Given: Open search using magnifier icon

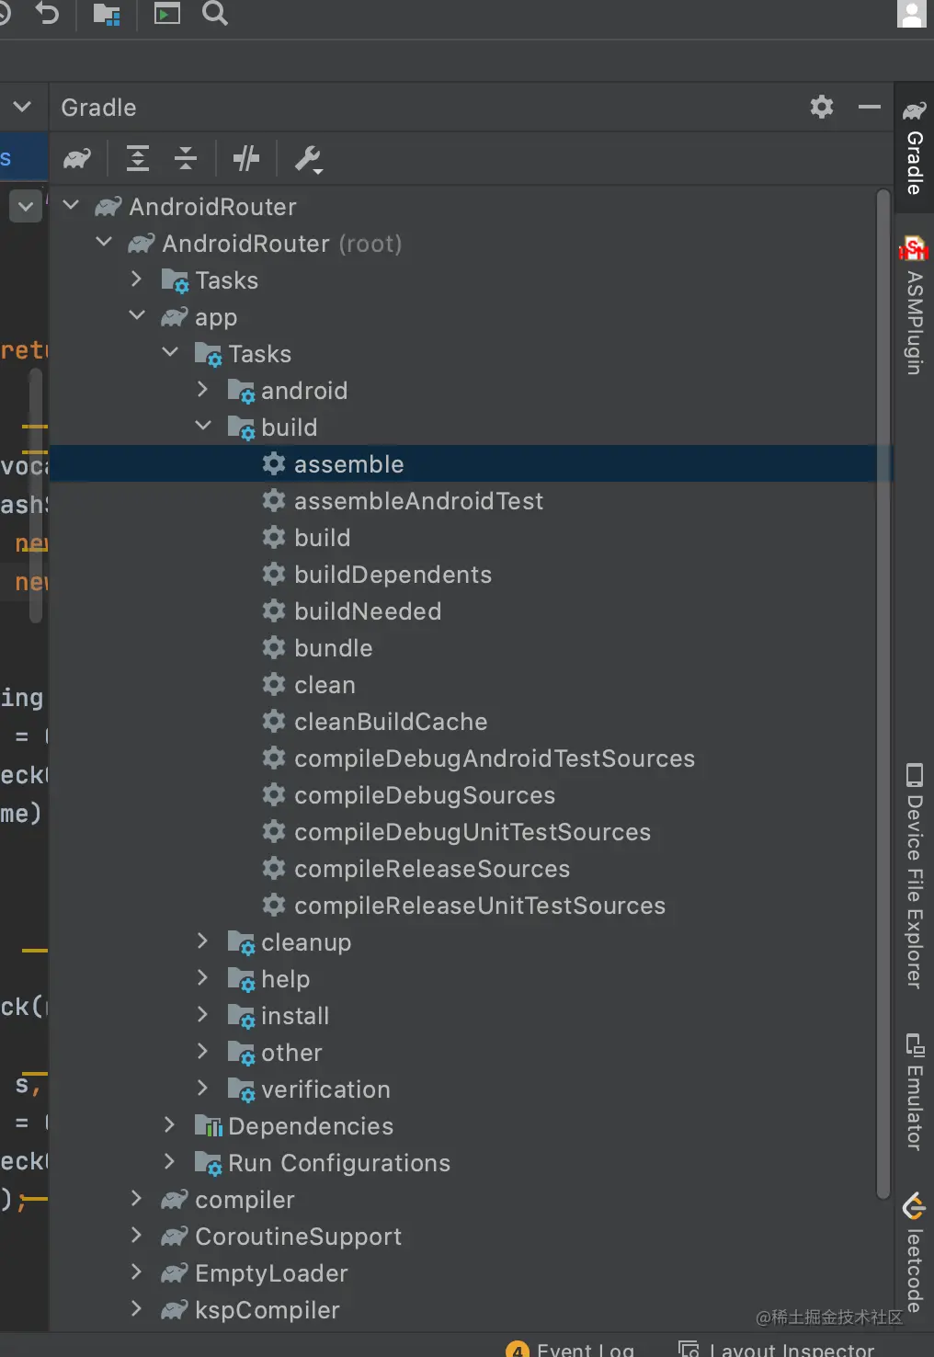Looking at the screenshot, I should 214,15.
